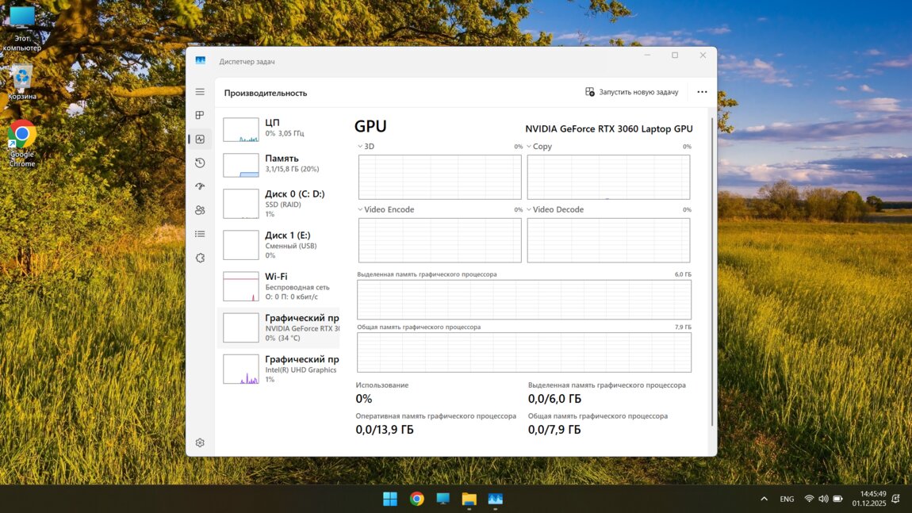Select the Wi-Fi network resource

(x=278, y=286)
